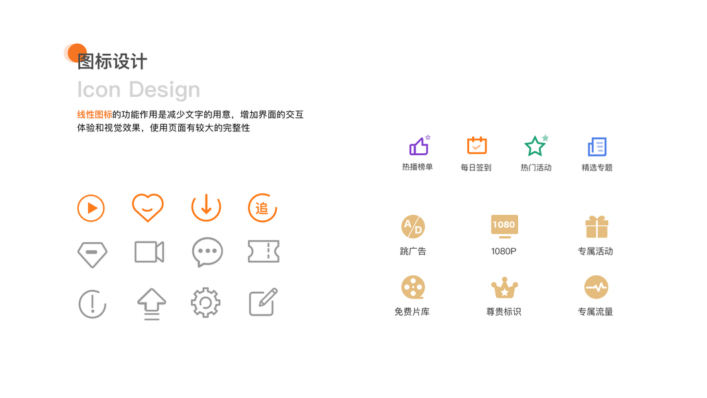Click the gray edit pencil icon

pos(263,302)
